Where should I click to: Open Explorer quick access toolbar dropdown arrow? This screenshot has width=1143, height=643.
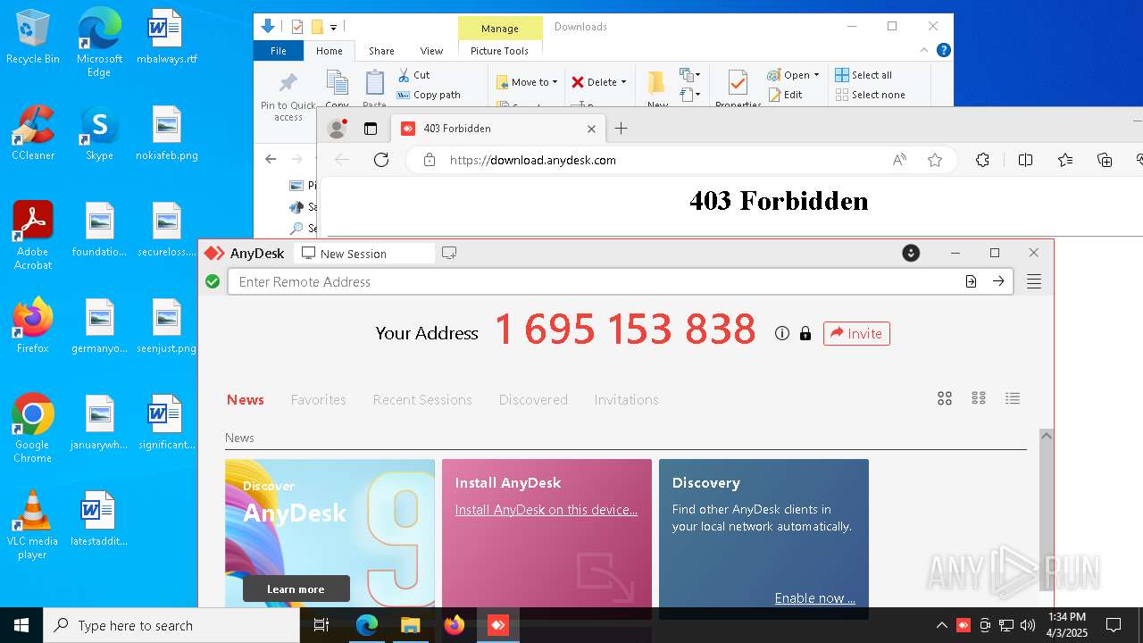point(333,27)
